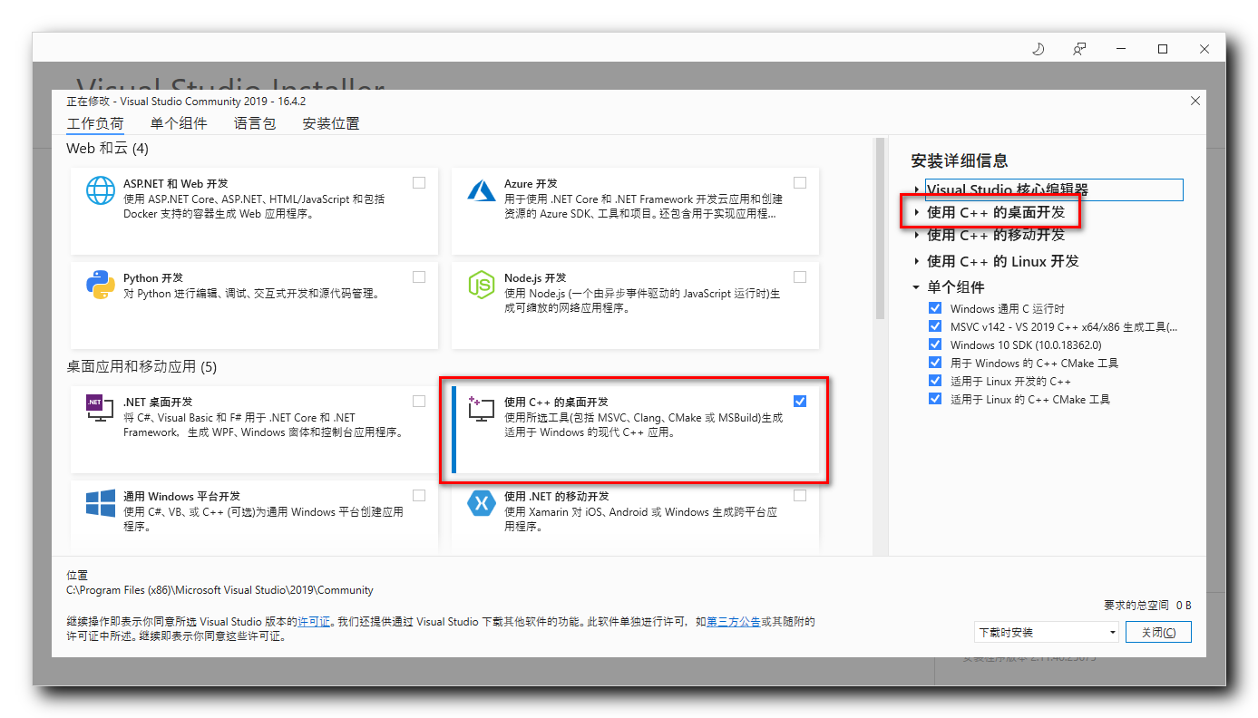Uncheck MSVC v142 build tools component

(x=935, y=326)
